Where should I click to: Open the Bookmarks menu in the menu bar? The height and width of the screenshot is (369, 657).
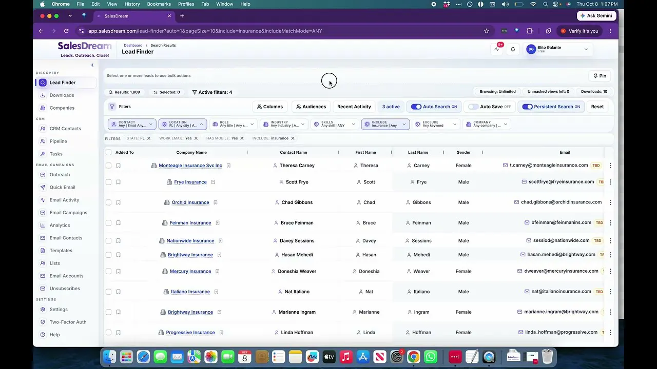coord(159,4)
